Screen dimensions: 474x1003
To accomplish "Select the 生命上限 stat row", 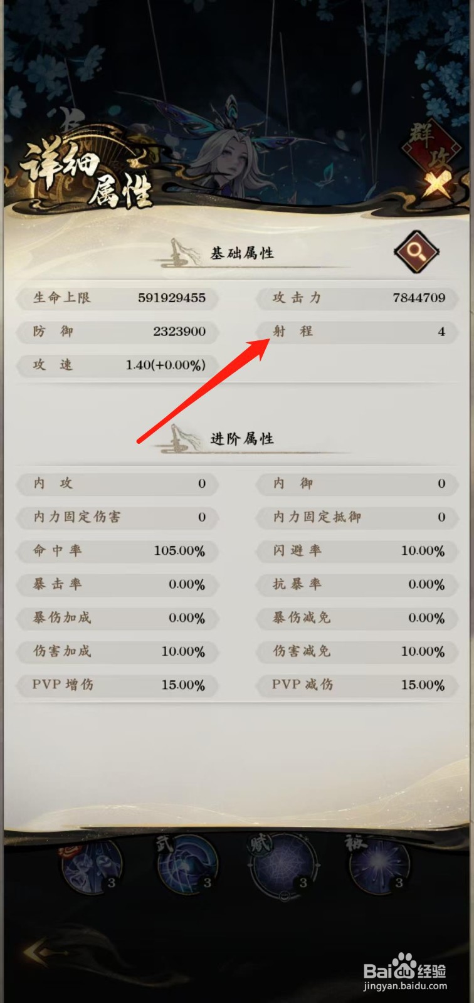I will tap(117, 298).
